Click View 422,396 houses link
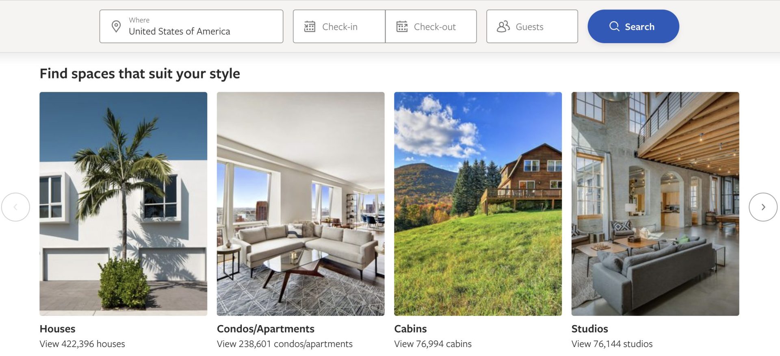Viewport: 780px width, 356px height. [x=82, y=344]
